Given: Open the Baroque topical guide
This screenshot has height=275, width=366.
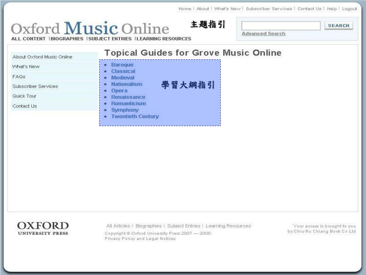Looking at the screenshot, I should coord(122,65).
